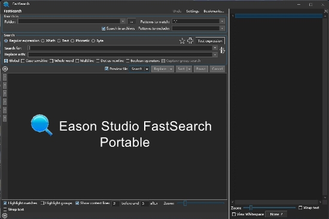Bookmark the current search with the star icon

point(182,41)
